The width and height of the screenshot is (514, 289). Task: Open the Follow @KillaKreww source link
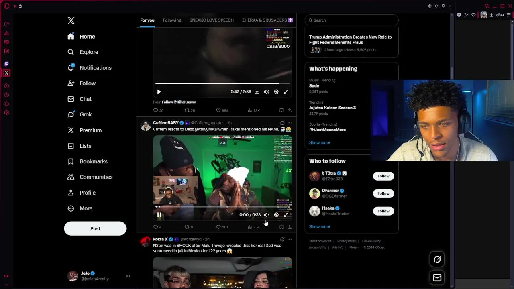[x=179, y=102]
